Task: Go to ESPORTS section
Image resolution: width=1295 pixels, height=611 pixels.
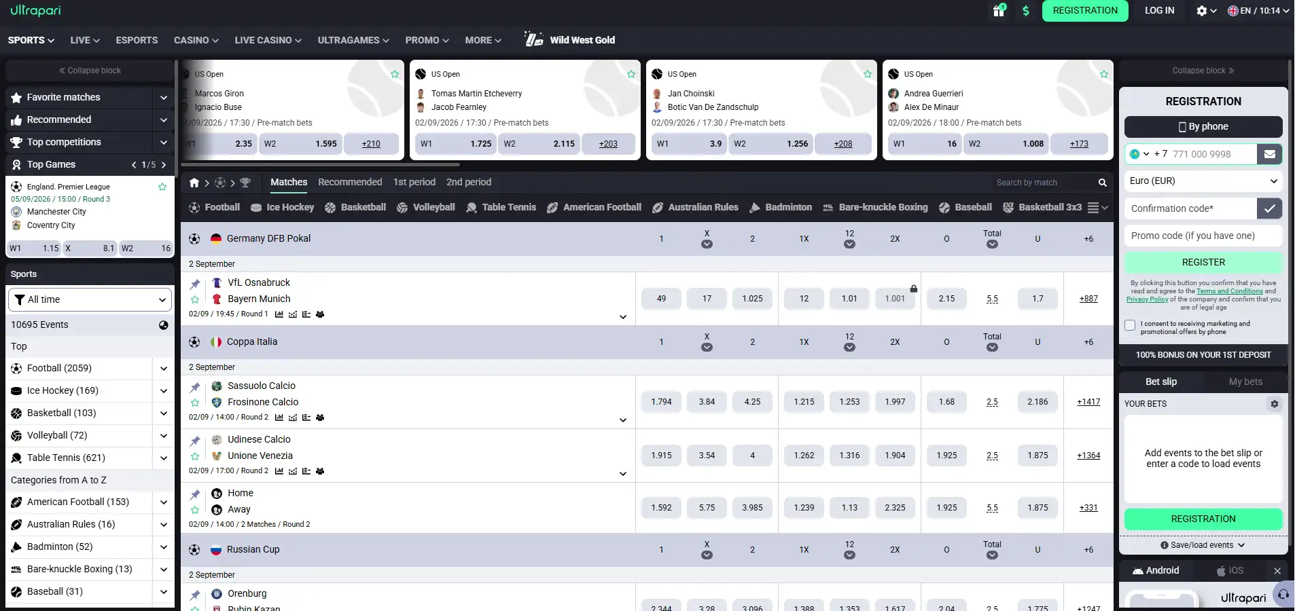Action: 137,40
